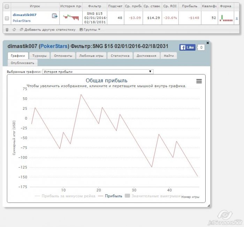The height and width of the screenshot is (227, 244).
Task: Toggle the select-all checkbox in table header
Action: click(7, 6)
